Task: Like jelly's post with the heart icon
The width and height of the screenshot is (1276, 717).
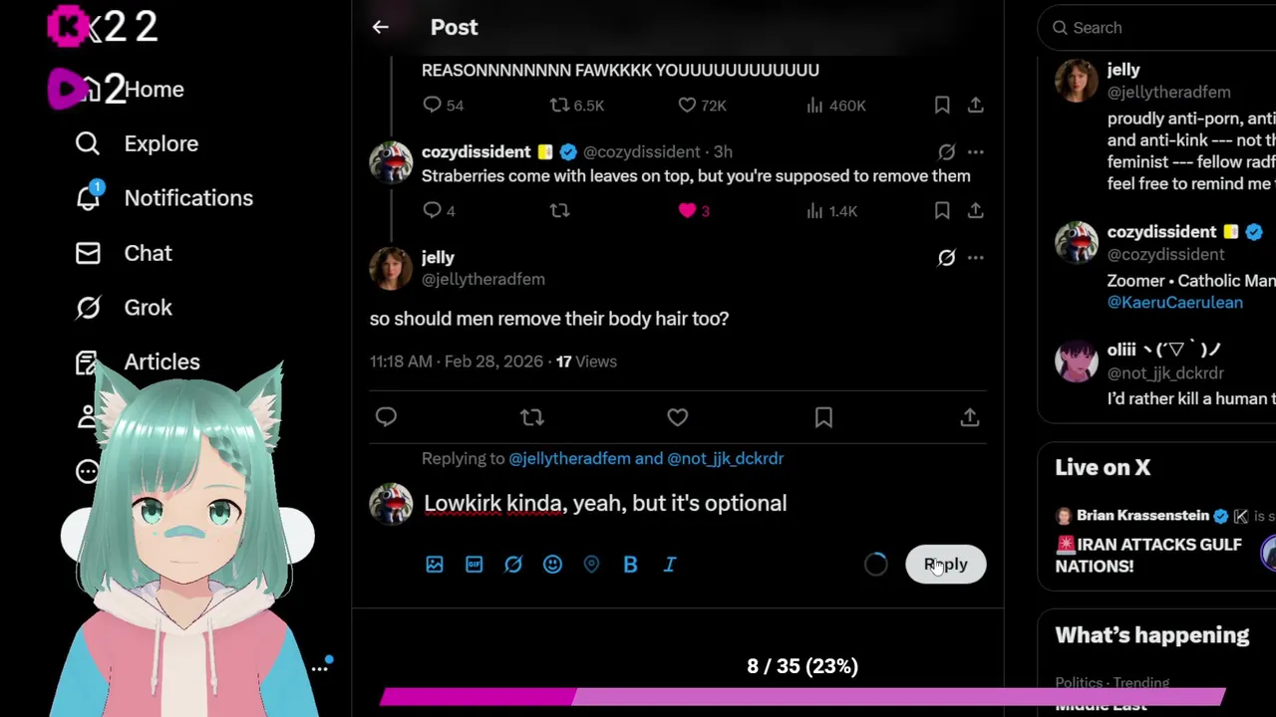Action: pos(678,418)
